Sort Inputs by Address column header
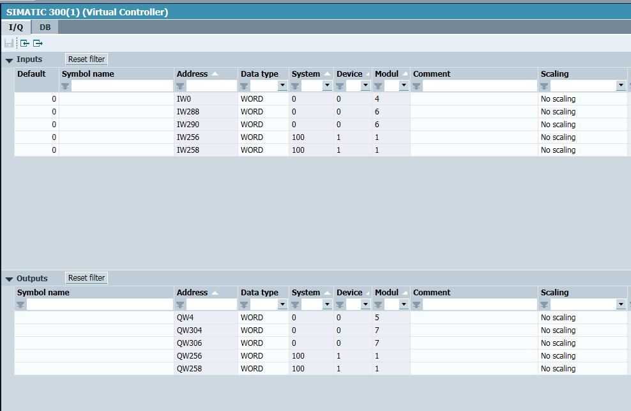The image size is (631, 411). (206, 74)
